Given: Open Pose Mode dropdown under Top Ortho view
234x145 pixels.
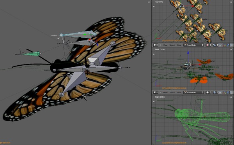Looking at the screenshot, I should coord(194,45).
